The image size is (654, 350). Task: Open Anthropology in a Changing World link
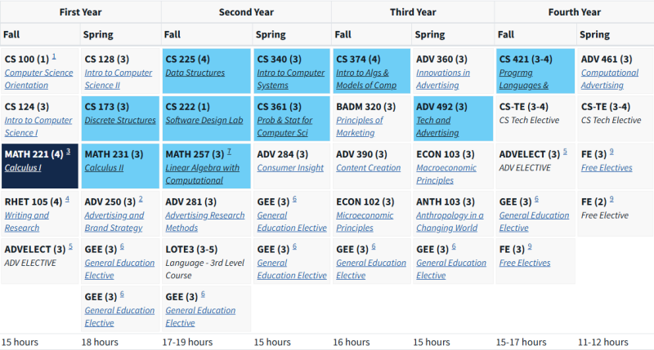tap(450, 221)
